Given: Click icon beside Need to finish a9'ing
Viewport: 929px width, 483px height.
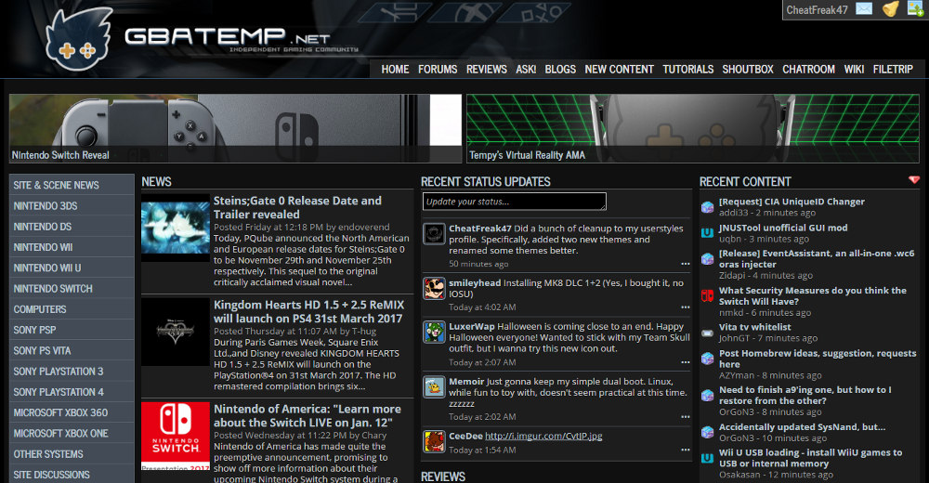Looking at the screenshot, I should [707, 396].
